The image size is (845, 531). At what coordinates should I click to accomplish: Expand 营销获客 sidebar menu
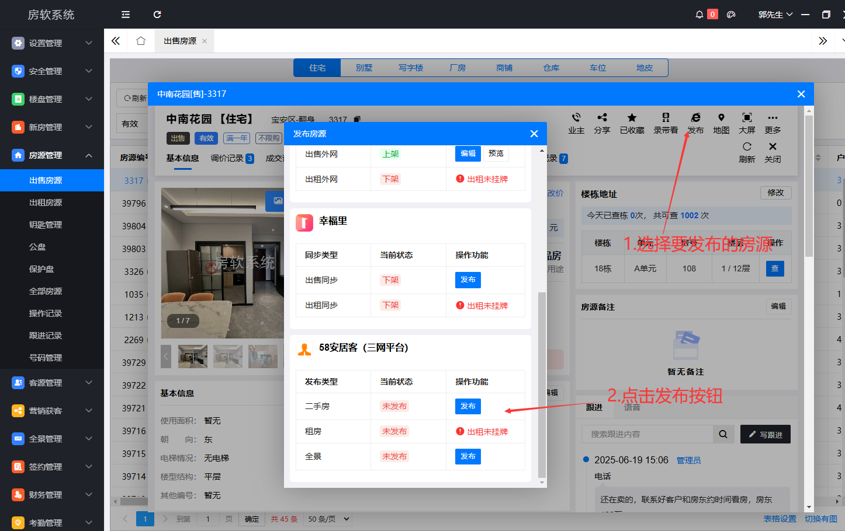coord(52,411)
